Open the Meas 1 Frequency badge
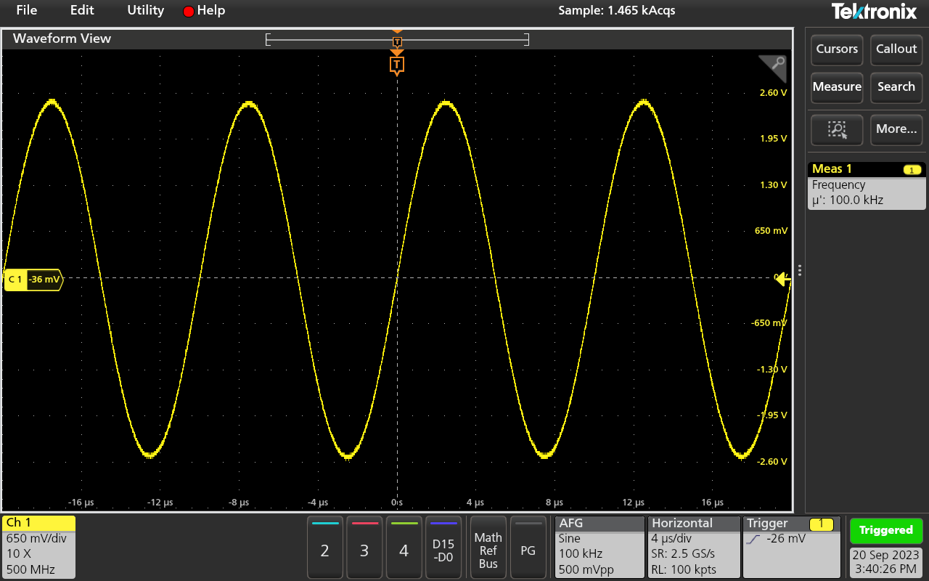 867,185
